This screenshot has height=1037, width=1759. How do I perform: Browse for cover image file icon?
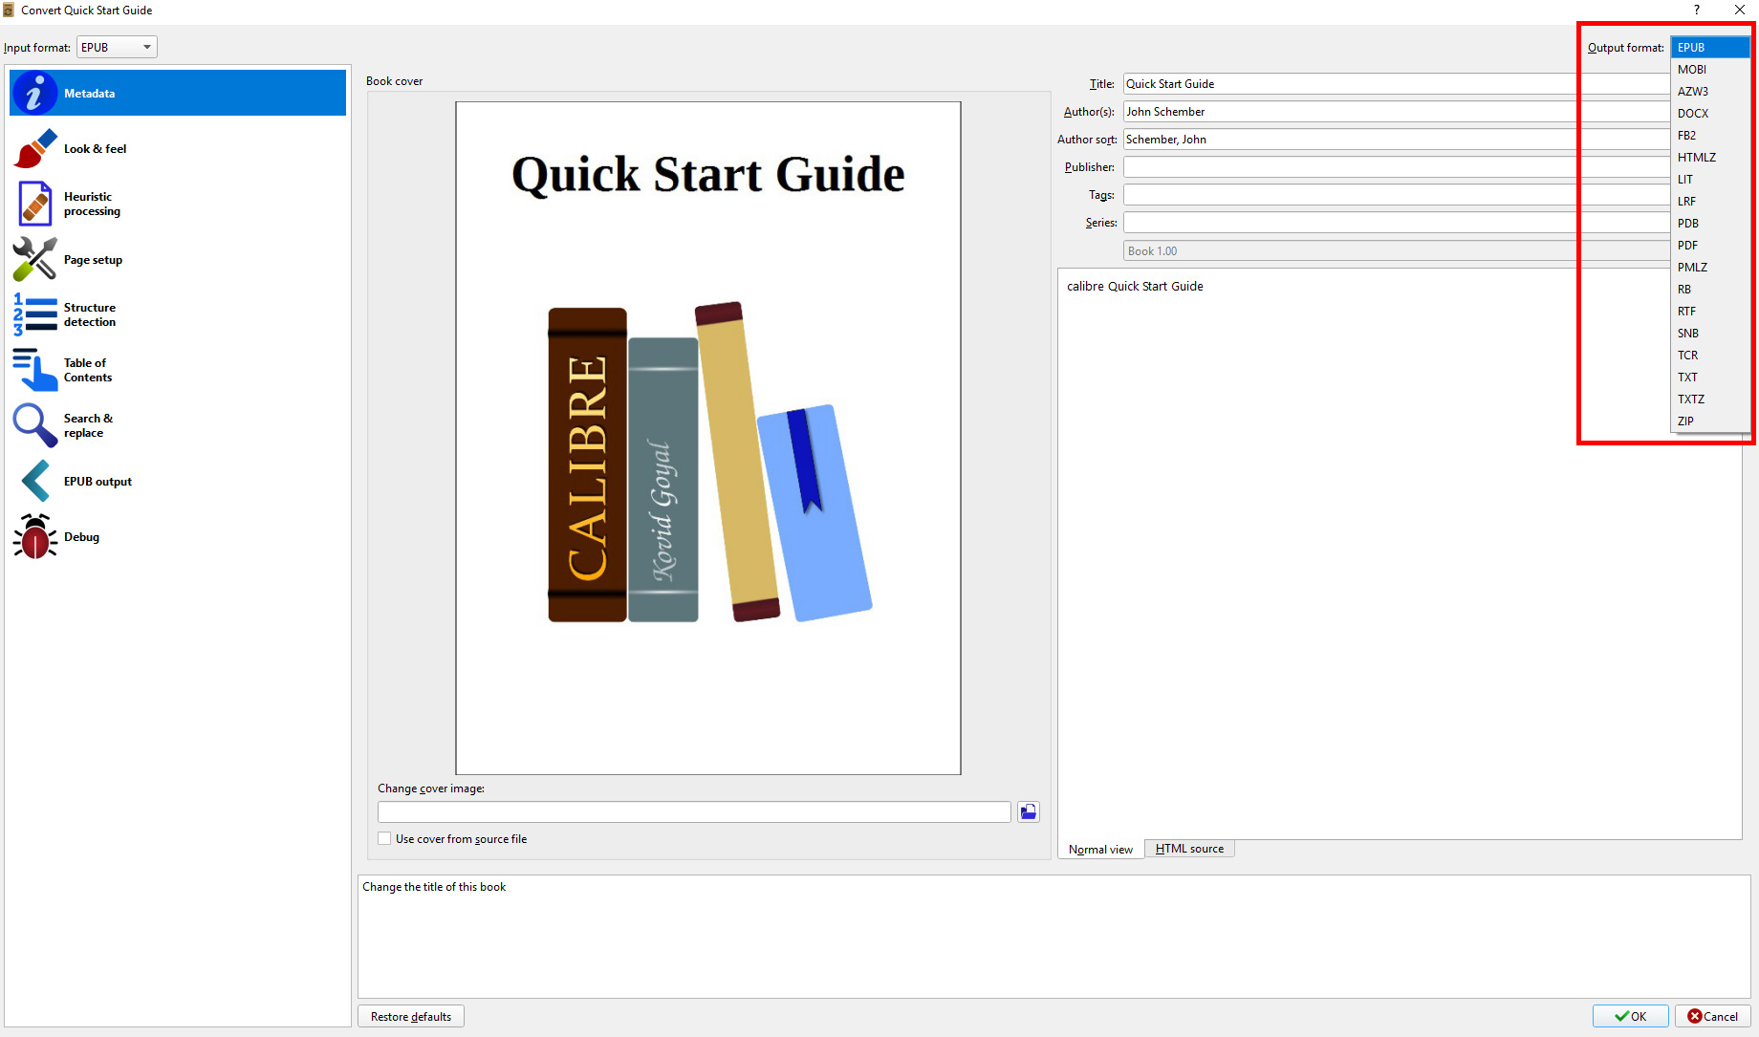click(1029, 811)
